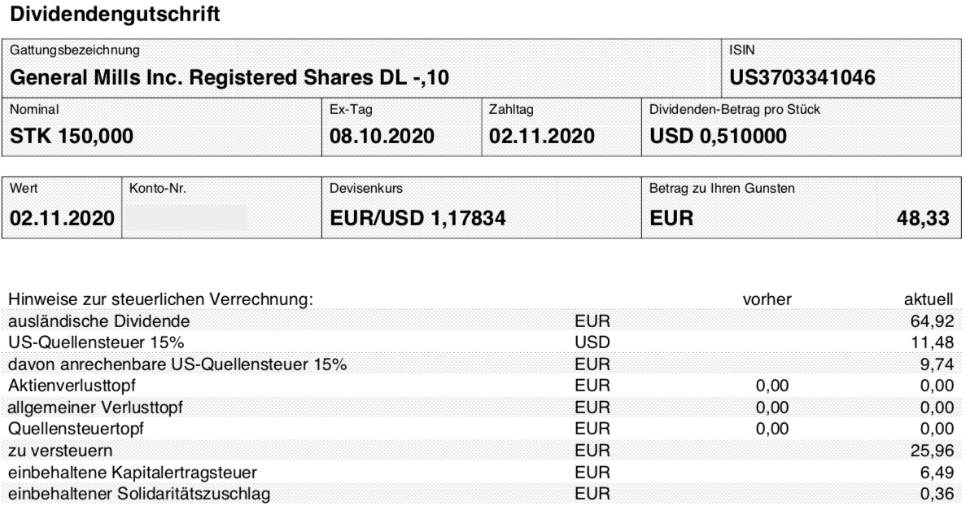Click the anrechenbare US-Quellensteuer value 9,74

click(x=937, y=364)
